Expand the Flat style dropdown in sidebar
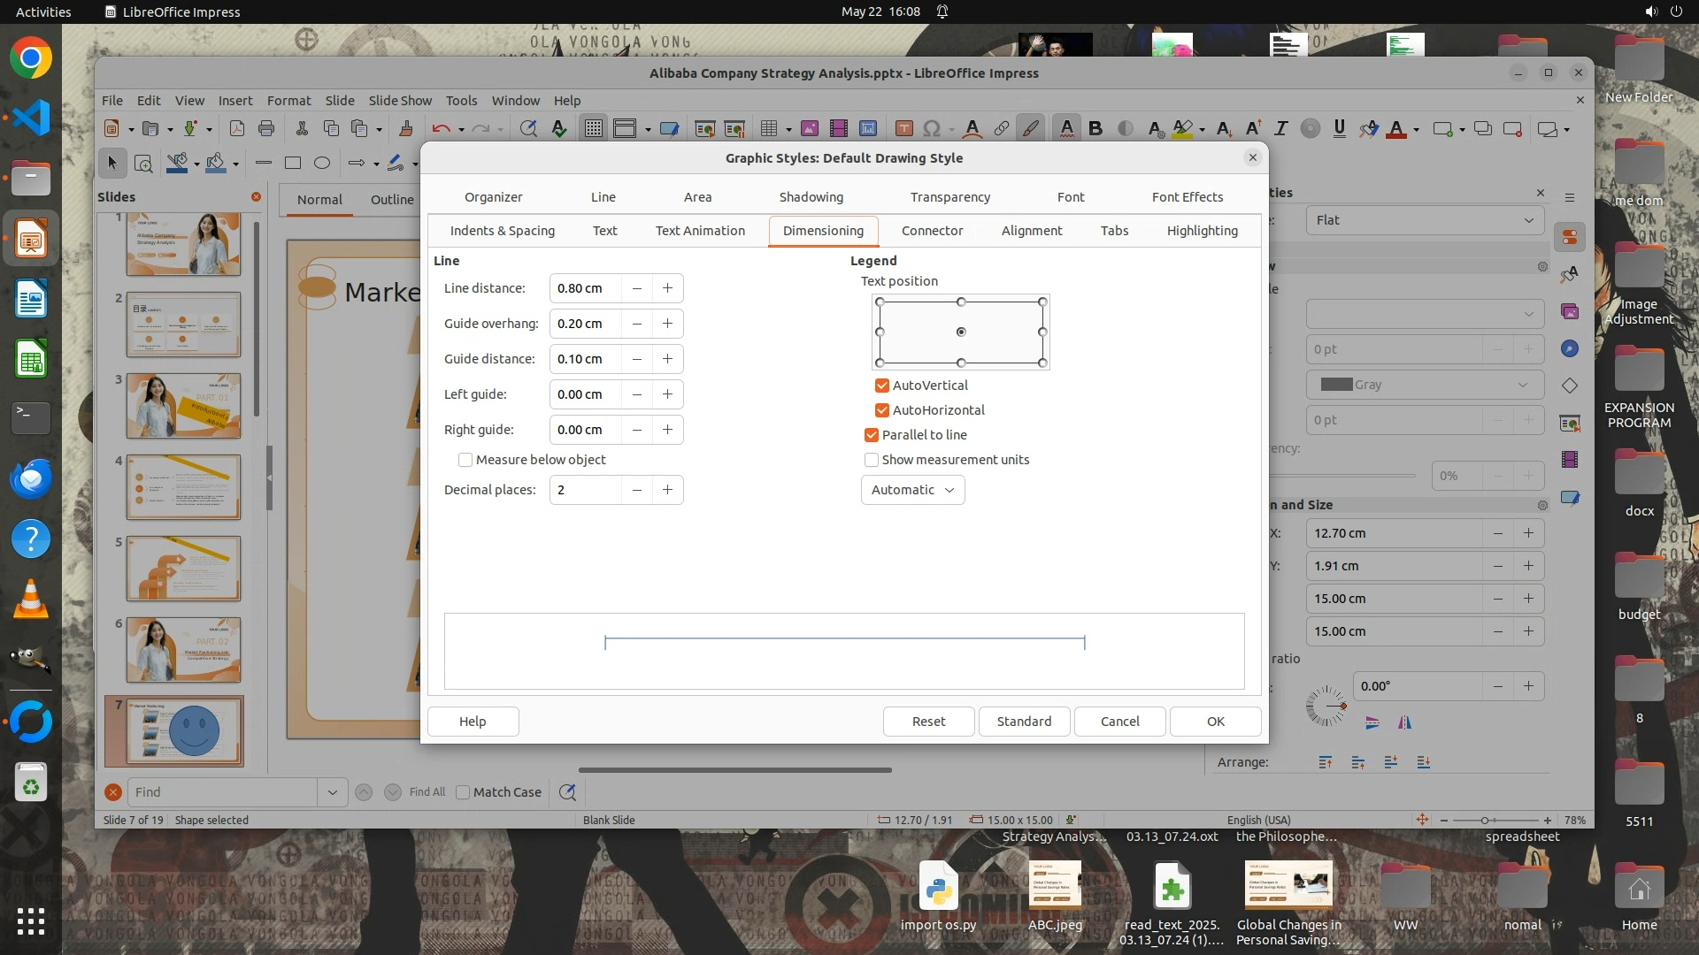Image resolution: width=1699 pixels, height=955 pixels. click(1425, 220)
